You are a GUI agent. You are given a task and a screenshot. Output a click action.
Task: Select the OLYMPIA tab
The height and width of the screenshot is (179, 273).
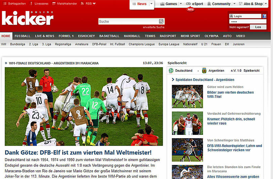pyautogui.click(x=211, y=36)
